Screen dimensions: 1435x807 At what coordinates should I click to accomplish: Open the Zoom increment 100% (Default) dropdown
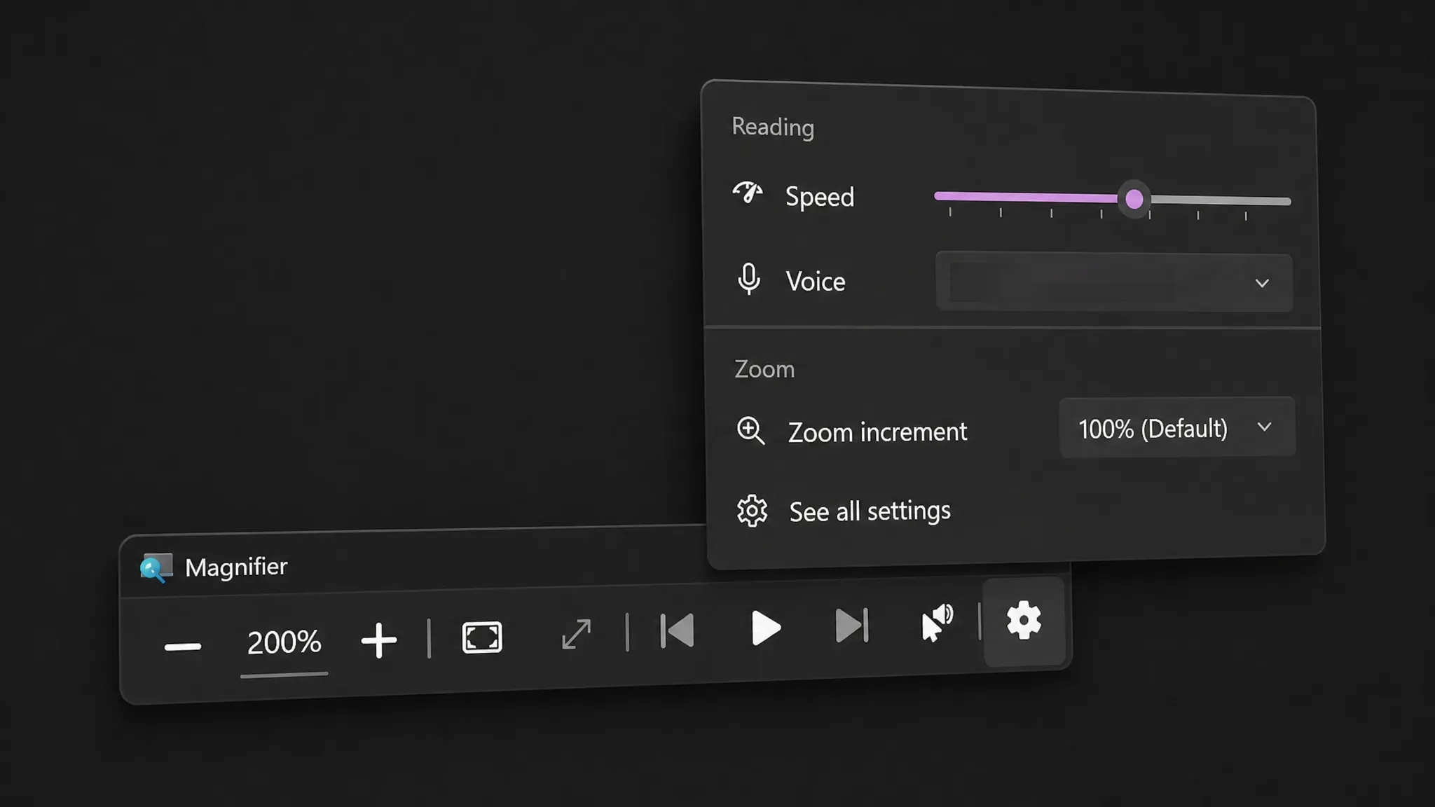[x=1177, y=428]
